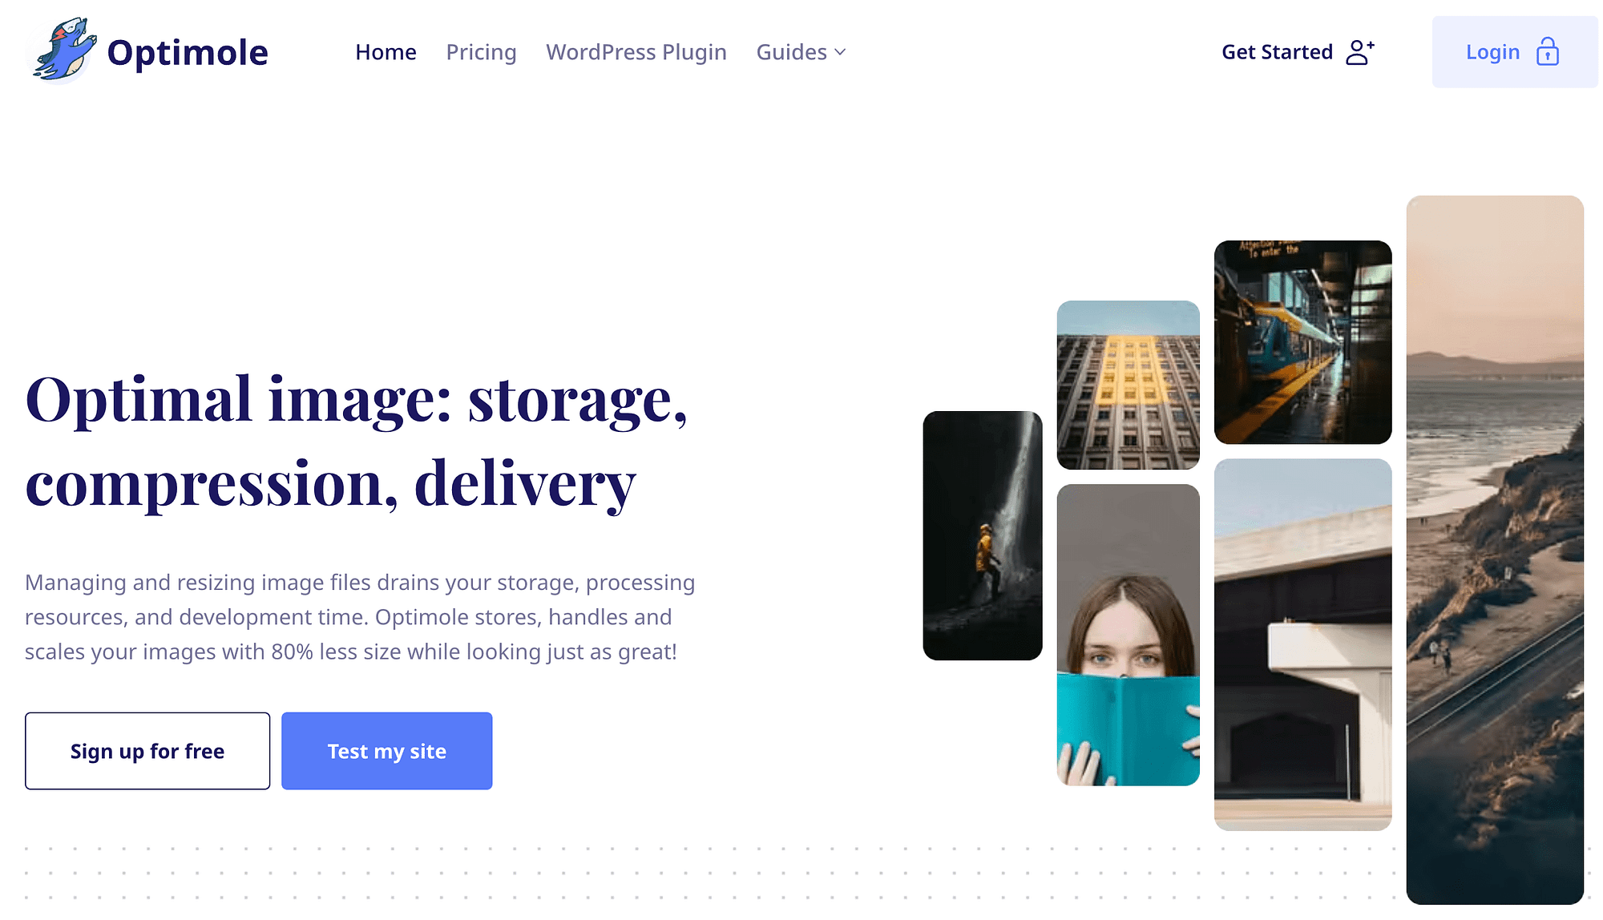Click the Home navigation menu item
The height and width of the screenshot is (920, 1603).
386,52
